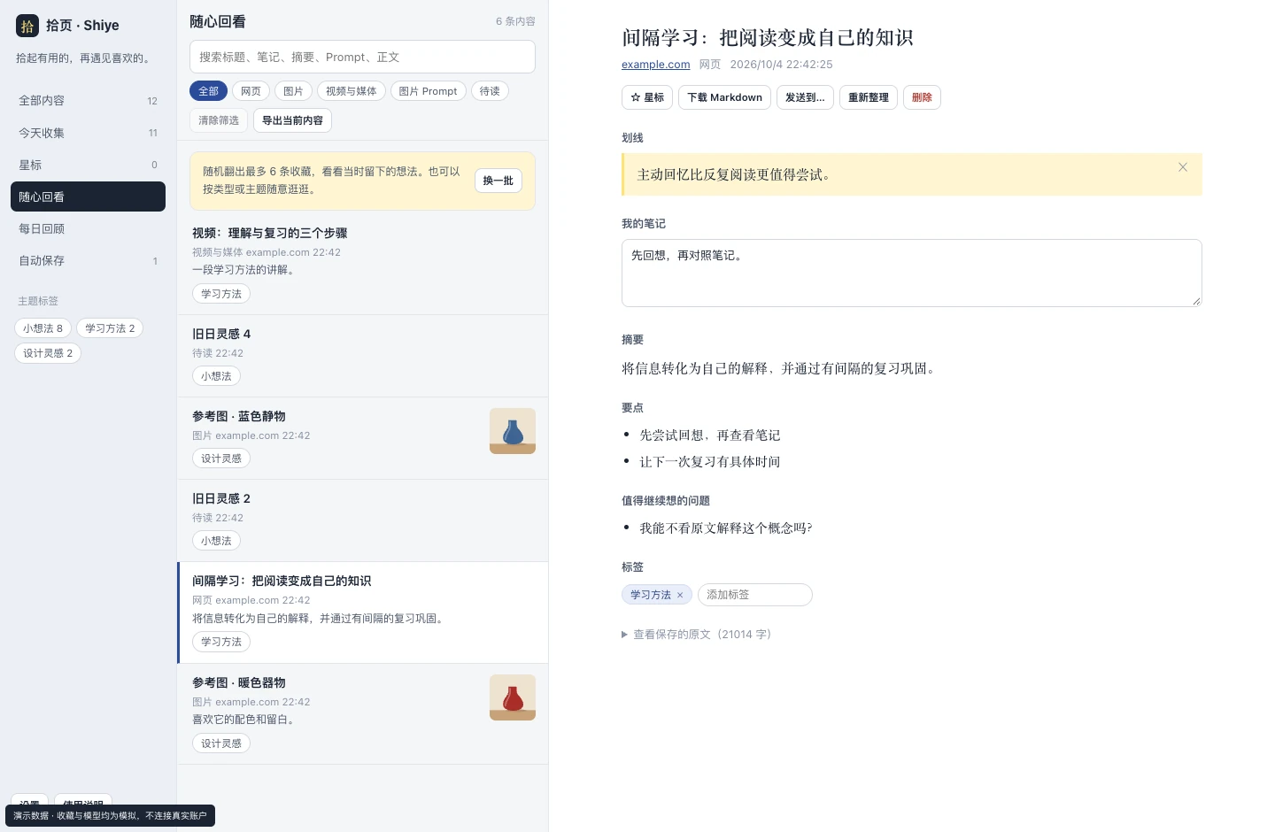Click 下载 Markdown button

pyautogui.click(x=724, y=97)
